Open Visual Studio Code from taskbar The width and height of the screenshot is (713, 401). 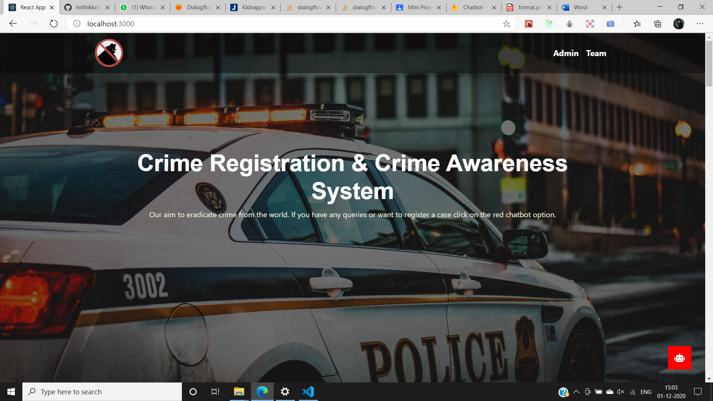pyautogui.click(x=308, y=392)
